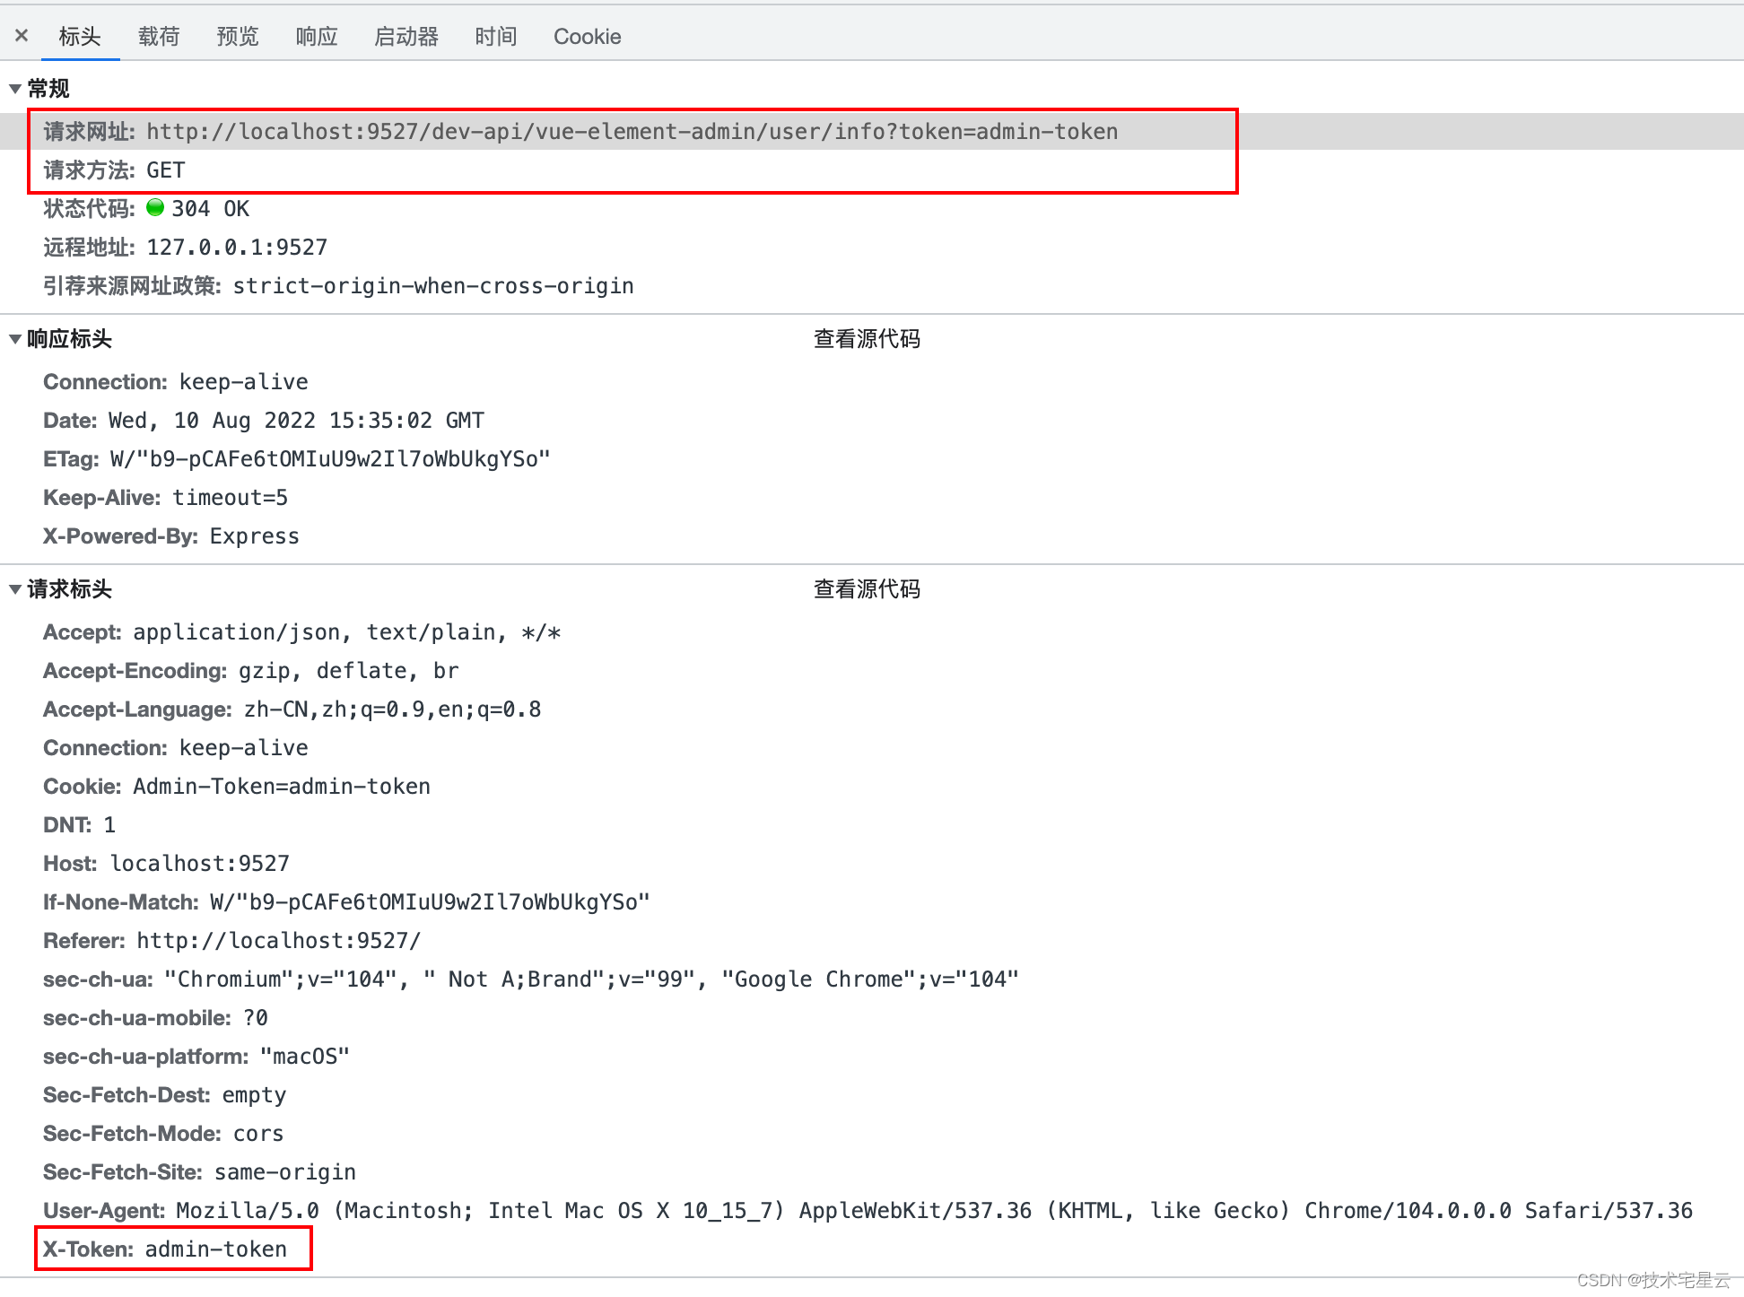Select the sec-ch-ua header value
This screenshot has height=1297, width=1744.
(592, 979)
